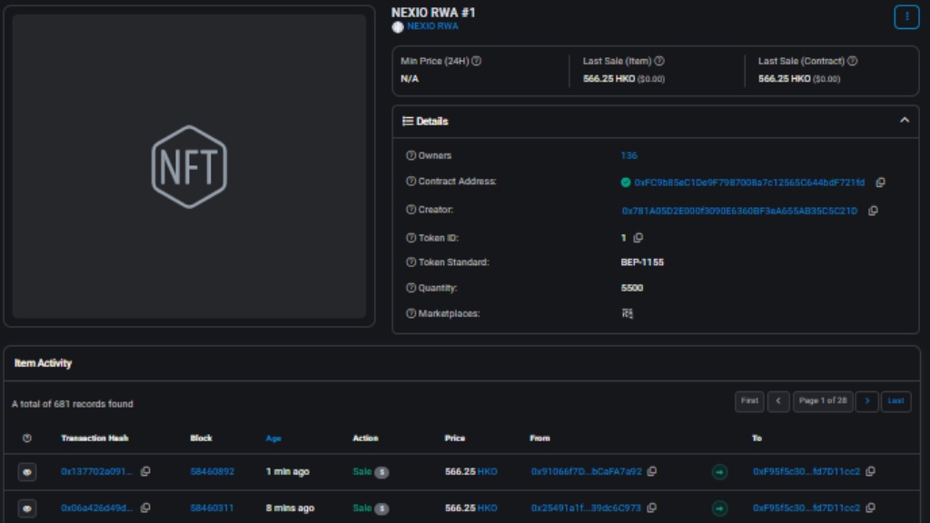Click the Last Sale (Contract) help icon
This screenshot has height=523, width=930.
852,61
